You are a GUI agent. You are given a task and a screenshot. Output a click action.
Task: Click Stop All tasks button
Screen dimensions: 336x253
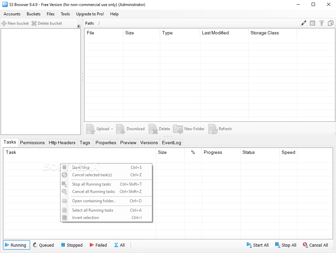(x=286, y=245)
